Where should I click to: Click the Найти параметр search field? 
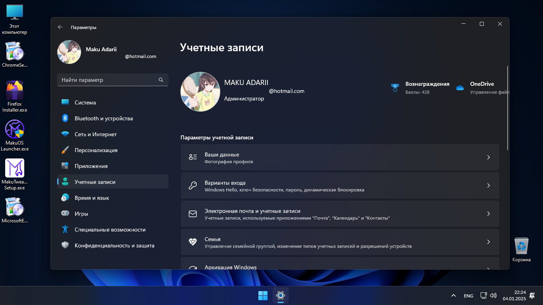coord(113,80)
